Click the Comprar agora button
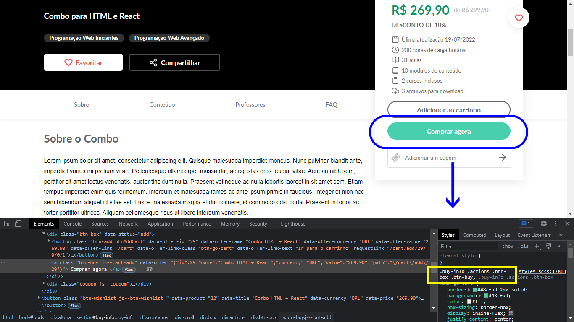The image size is (574, 322). 449,131
